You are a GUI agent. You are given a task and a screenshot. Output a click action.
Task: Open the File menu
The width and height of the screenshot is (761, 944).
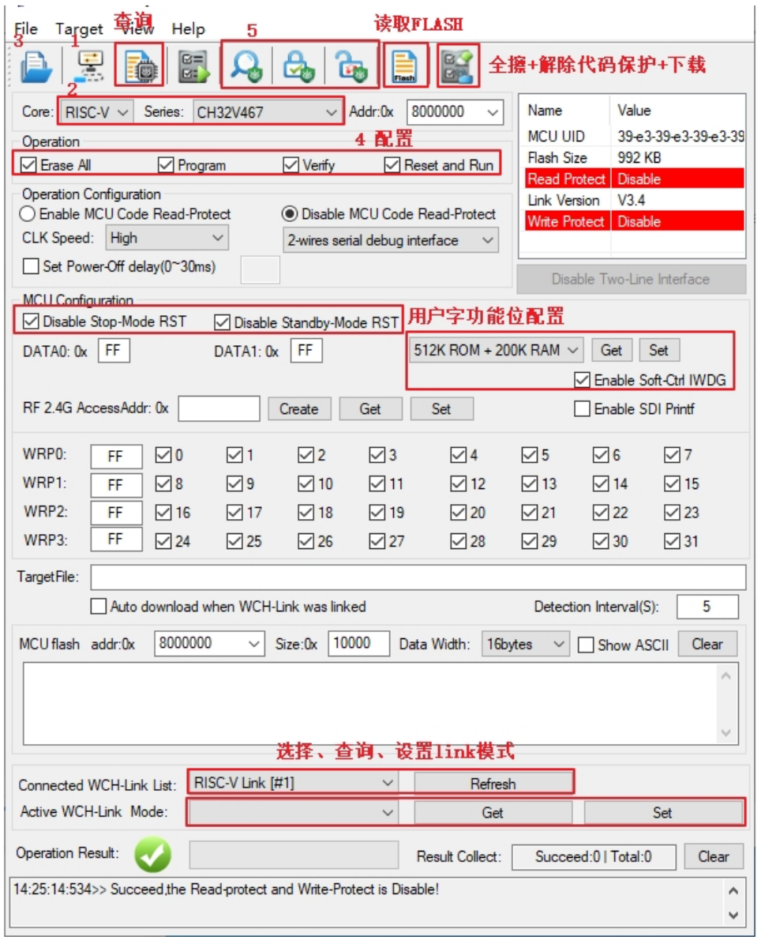[26, 28]
